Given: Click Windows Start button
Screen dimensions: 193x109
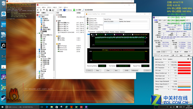Looking at the screenshot, I should pos(2,107).
